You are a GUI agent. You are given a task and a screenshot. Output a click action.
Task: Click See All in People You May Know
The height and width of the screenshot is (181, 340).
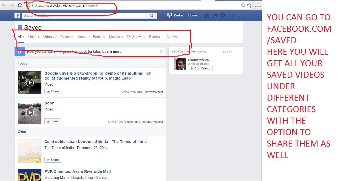coord(227,51)
